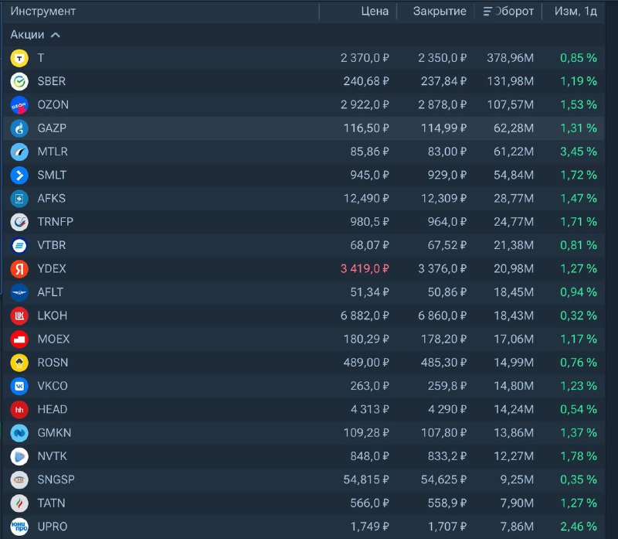
Task: Select the OZON ticker name
Action: [53, 104]
